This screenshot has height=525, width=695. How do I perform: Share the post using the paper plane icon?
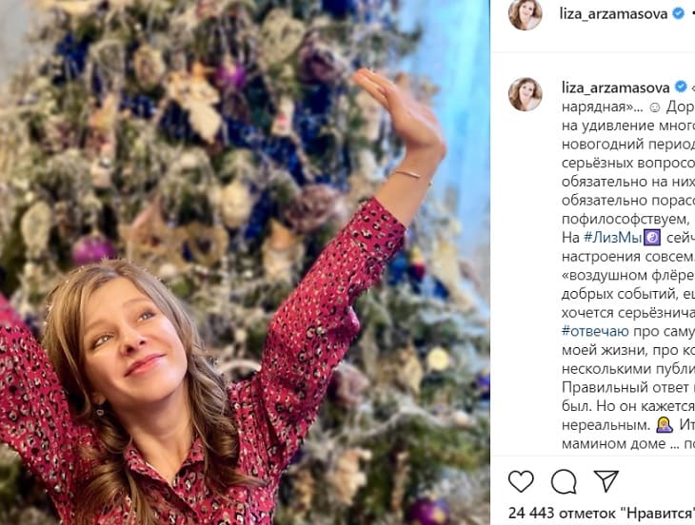(606, 481)
